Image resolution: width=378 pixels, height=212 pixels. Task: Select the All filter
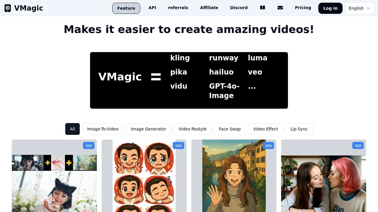[72, 129]
